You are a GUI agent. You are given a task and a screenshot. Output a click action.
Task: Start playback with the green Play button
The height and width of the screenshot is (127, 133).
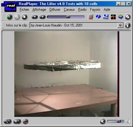(10, 17)
